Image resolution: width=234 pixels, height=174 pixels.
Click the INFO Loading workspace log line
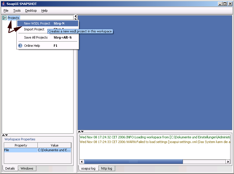[155, 137]
